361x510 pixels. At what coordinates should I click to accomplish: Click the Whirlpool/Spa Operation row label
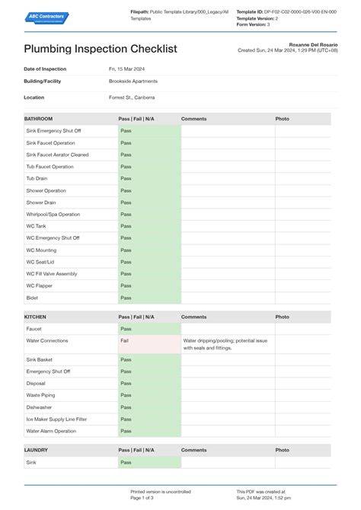pyautogui.click(x=53, y=215)
